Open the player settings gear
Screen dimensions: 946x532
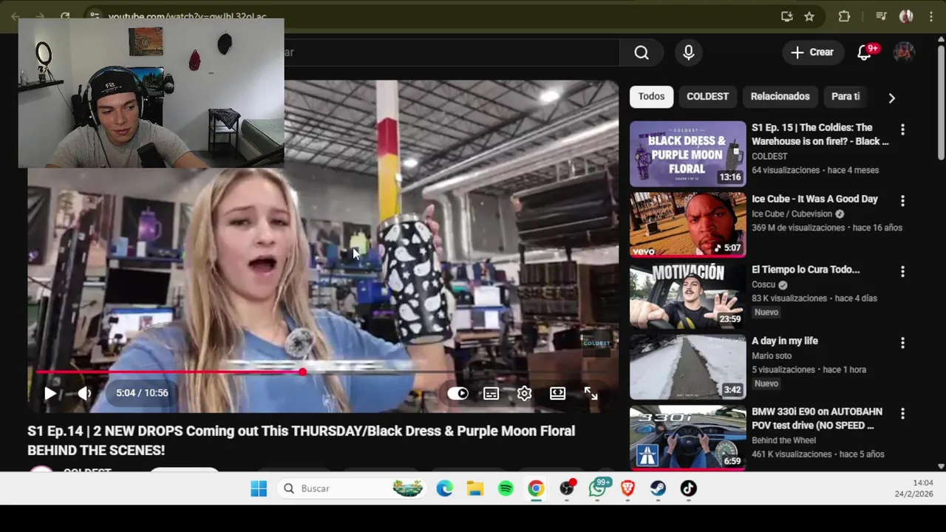[x=524, y=394]
